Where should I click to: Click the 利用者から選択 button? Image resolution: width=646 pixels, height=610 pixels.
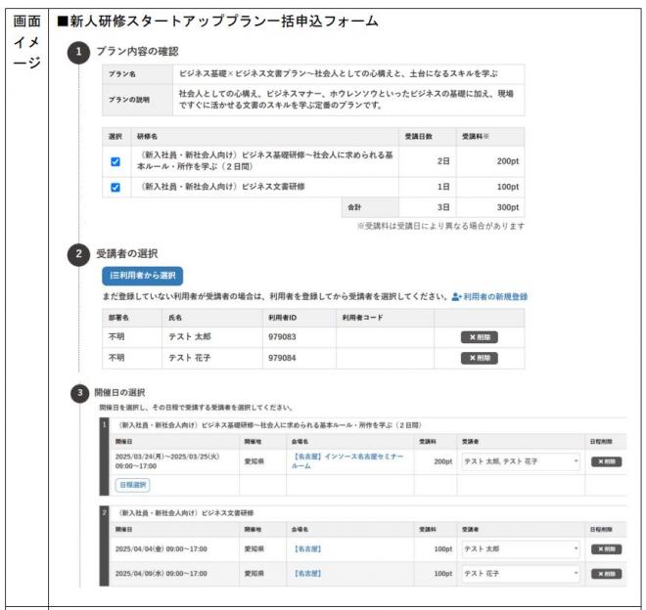pos(143,276)
